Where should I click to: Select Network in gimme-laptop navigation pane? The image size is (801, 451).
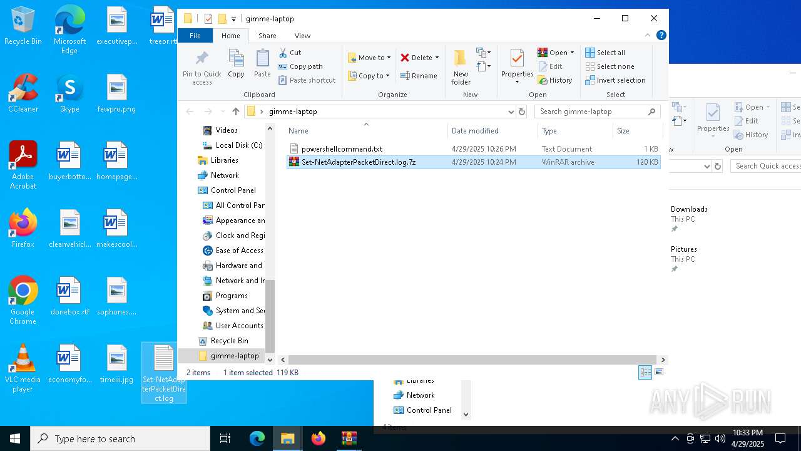point(218,175)
